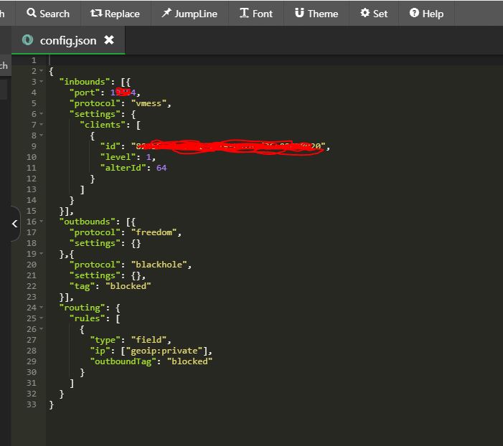This screenshot has width=503, height=446.
Task: Switch to the config.json tab
Action: [x=68, y=40]
